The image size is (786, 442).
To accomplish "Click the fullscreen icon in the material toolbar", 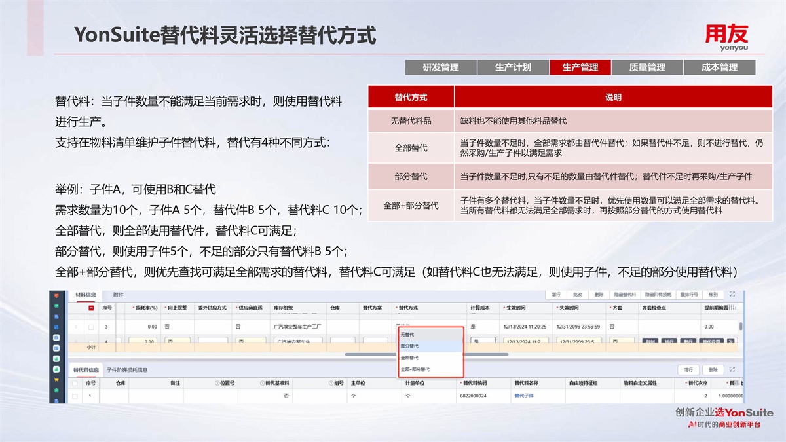I will pyautogui.click(x=732, y=295).
